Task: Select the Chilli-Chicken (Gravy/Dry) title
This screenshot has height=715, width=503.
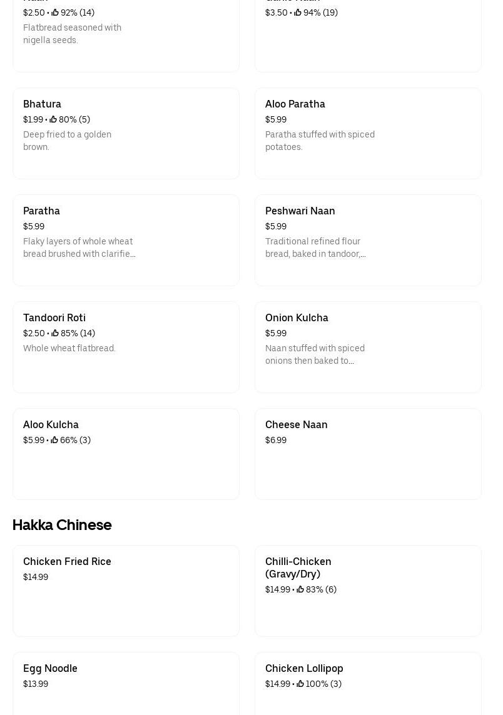Action: [298, 567]
